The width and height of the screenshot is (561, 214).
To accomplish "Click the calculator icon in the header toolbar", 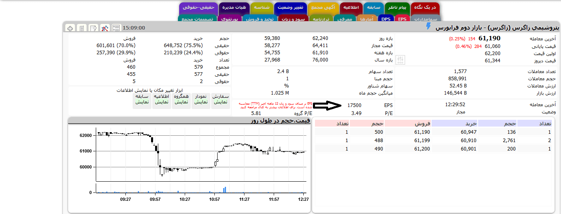I will [x=82, y=28].
